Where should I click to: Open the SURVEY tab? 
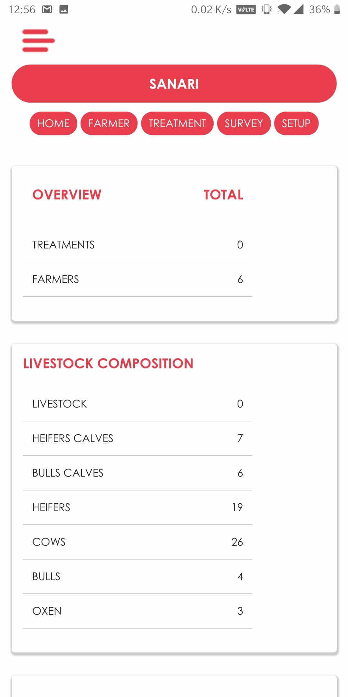click(244, 123)
